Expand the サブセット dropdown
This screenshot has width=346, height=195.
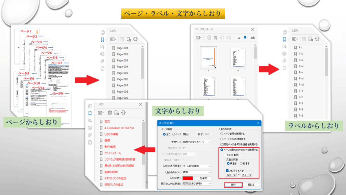coord(209,142)
